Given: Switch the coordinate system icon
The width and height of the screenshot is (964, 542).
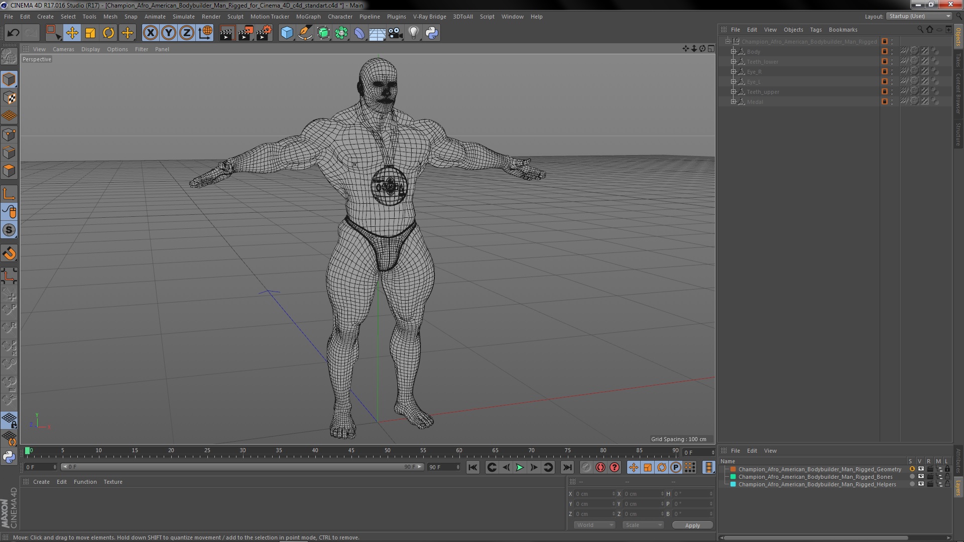Looking at the screenshot, I should tap(205, 33).
